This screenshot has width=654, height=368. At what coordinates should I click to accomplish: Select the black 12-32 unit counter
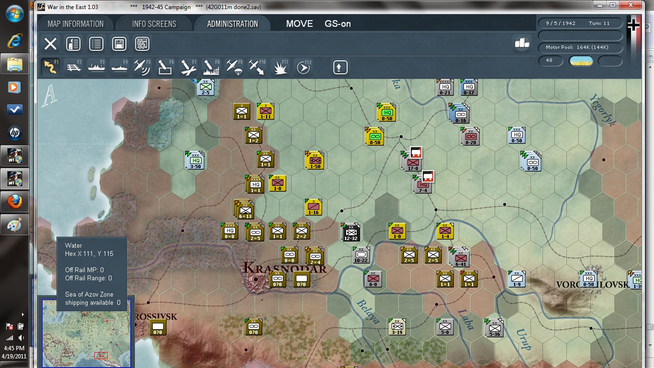coord(351,232)
